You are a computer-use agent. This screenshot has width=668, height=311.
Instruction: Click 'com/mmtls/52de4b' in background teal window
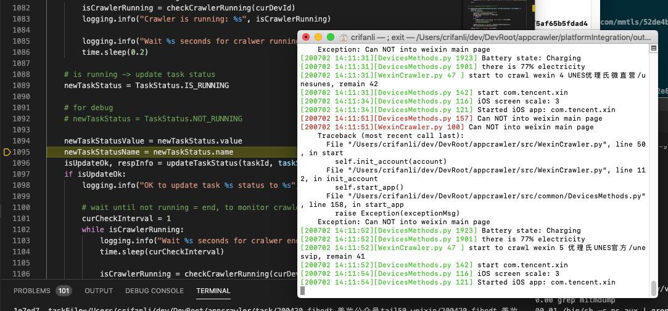(x=633, y=22)
